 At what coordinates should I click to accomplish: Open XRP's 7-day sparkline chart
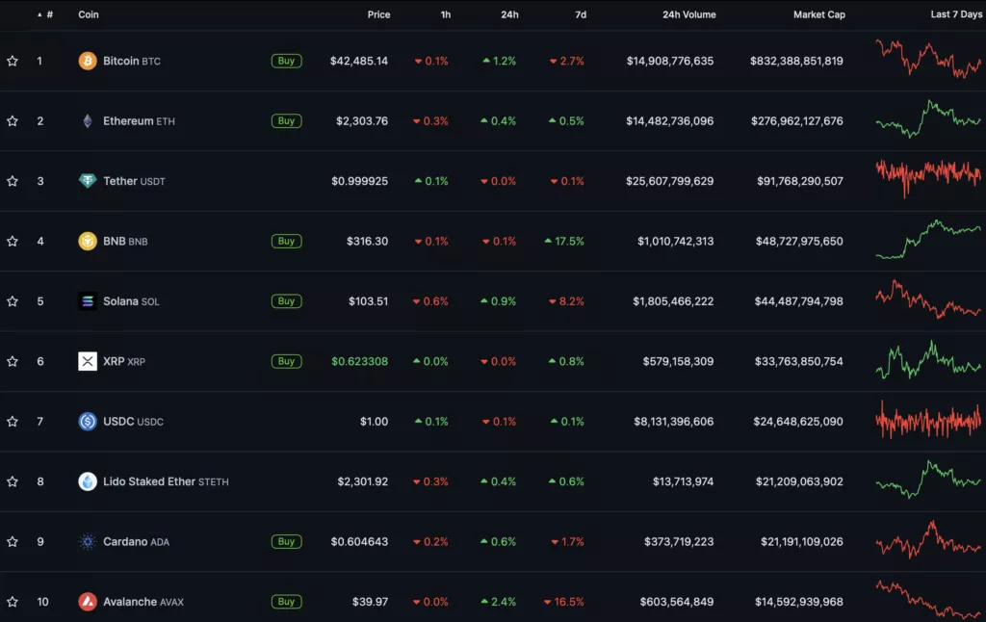click(x=928, y=359)
